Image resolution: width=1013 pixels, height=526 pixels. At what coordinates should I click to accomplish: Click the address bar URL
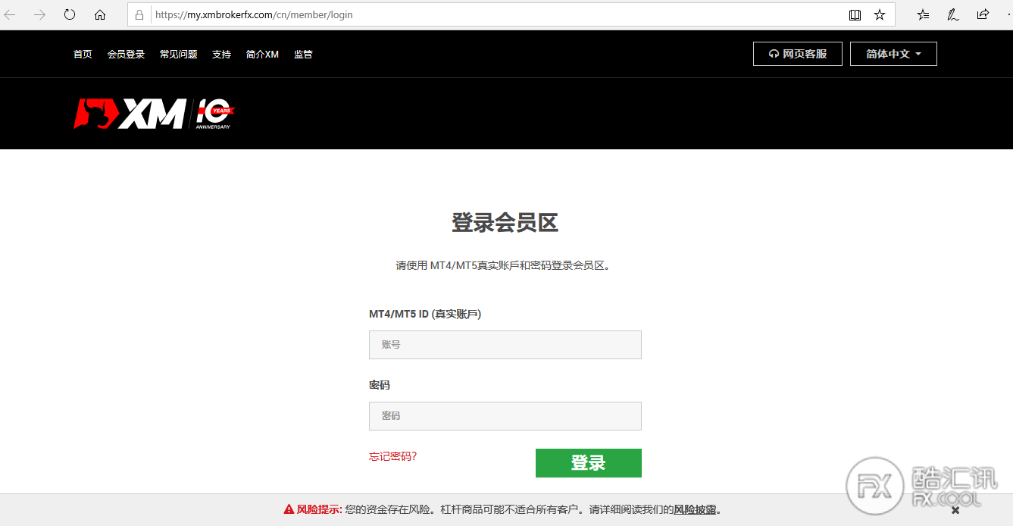tap(254, 14)
